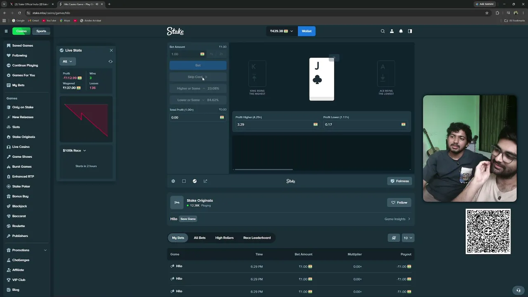Click Ask Gemini in the title bar
The width and height of the screenshot is (528, 297).
pos(484,4)
